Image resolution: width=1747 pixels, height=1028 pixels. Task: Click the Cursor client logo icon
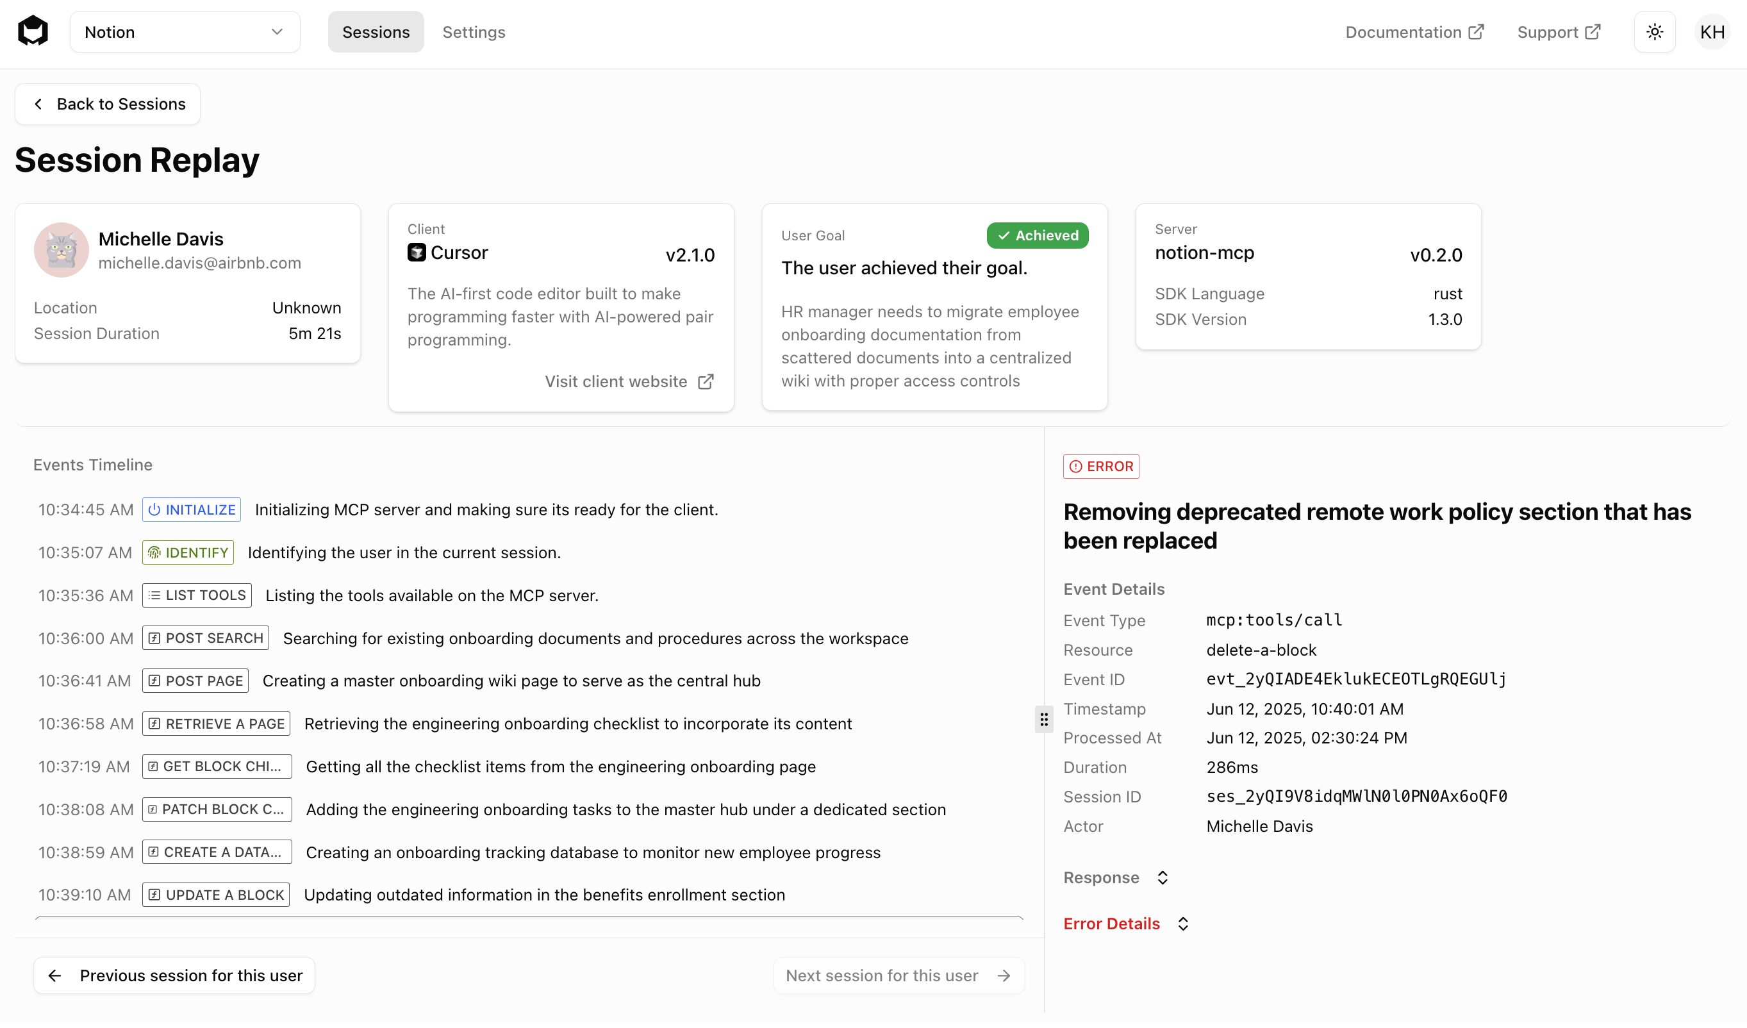[417, 253]
